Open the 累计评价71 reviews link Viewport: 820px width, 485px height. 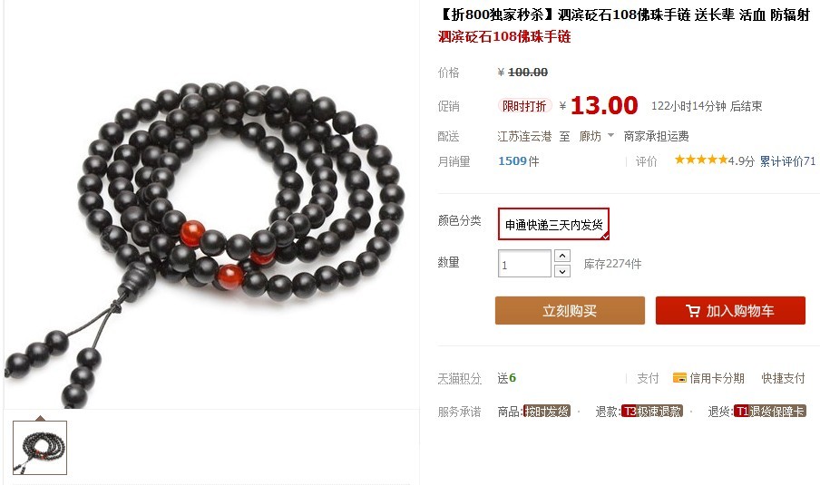pos(787,161)
